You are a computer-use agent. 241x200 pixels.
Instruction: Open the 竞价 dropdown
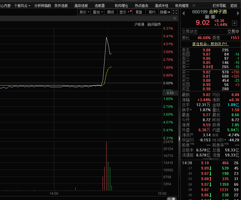(x=84, y=12)
